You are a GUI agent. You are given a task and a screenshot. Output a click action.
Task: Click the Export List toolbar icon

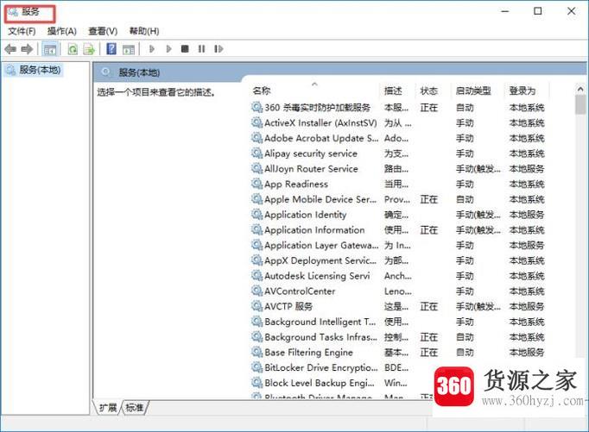(89, 49)
